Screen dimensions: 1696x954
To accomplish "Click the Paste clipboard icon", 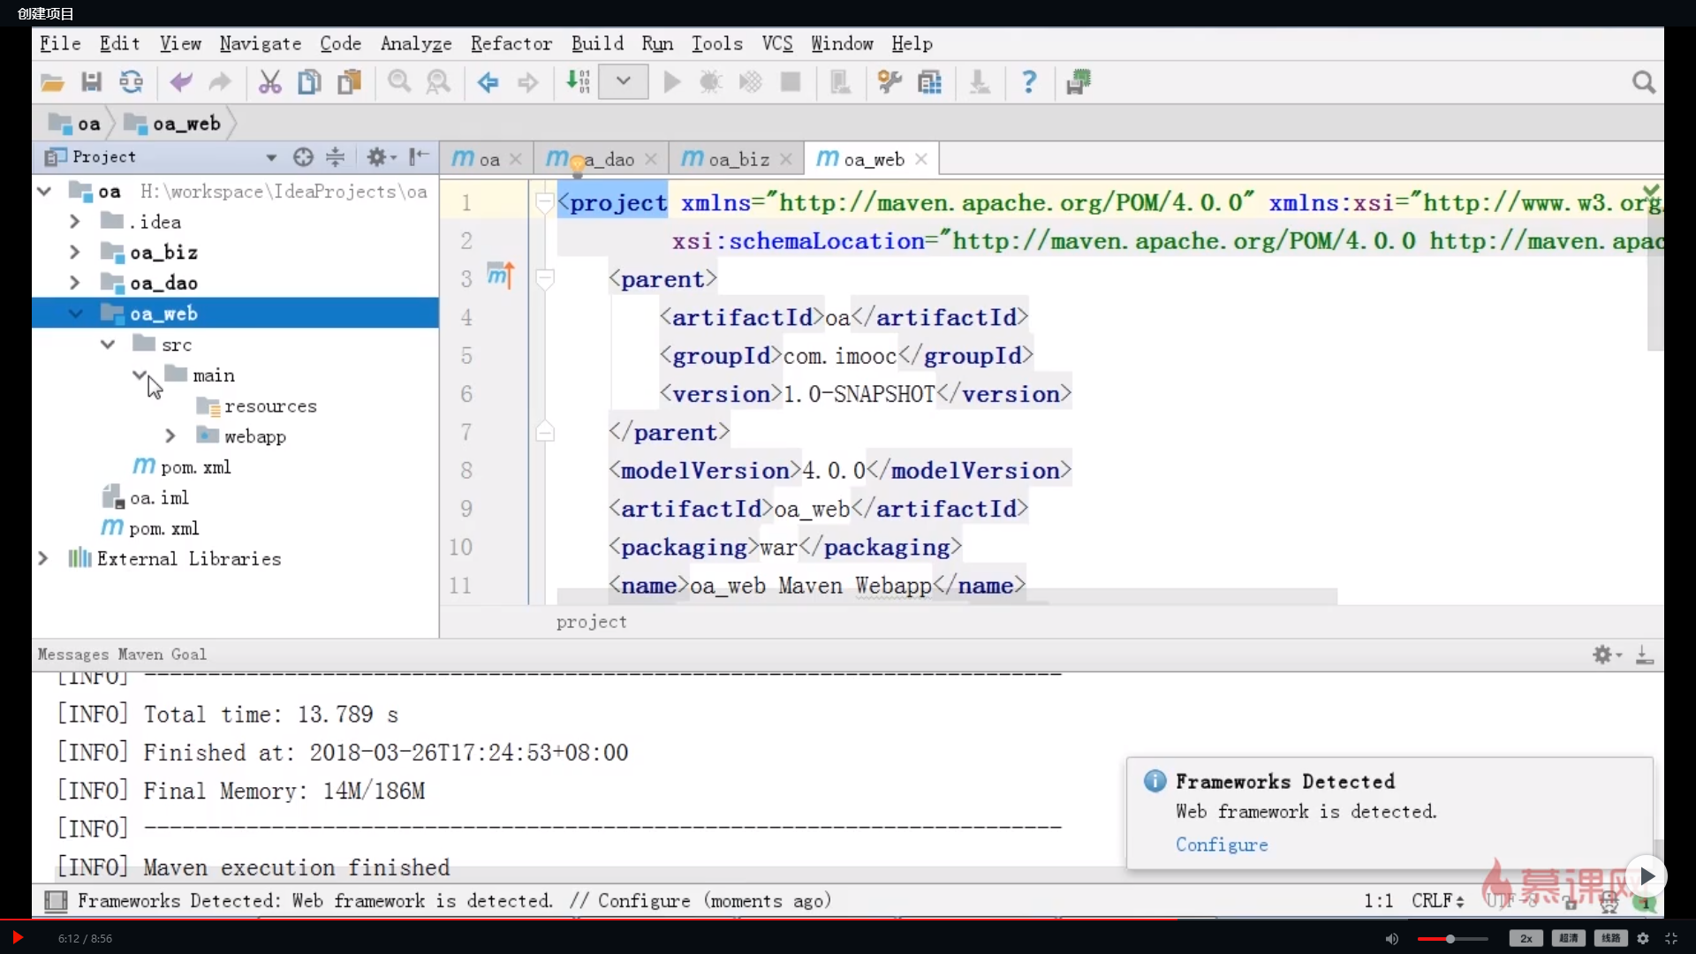I will point(349,83).
